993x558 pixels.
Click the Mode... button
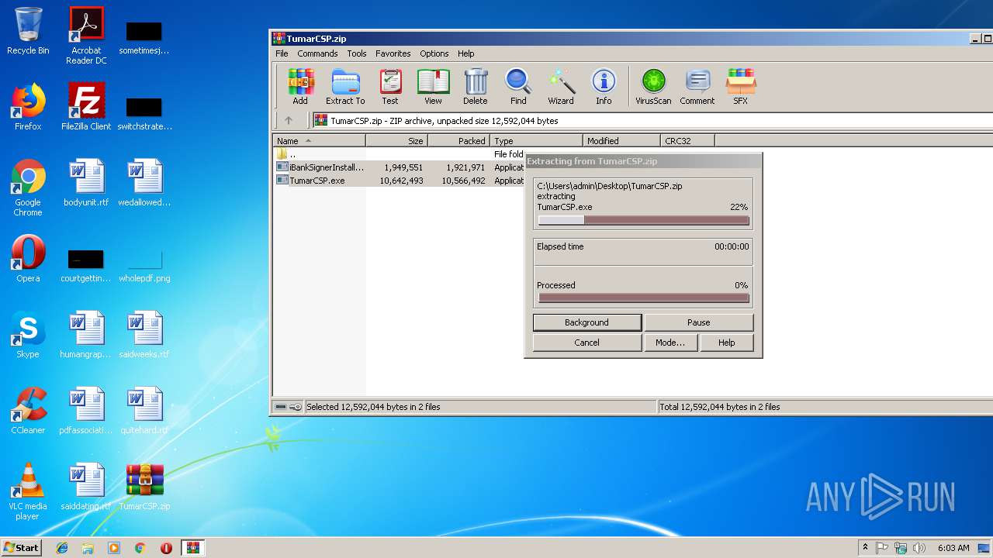coord(671,343)
